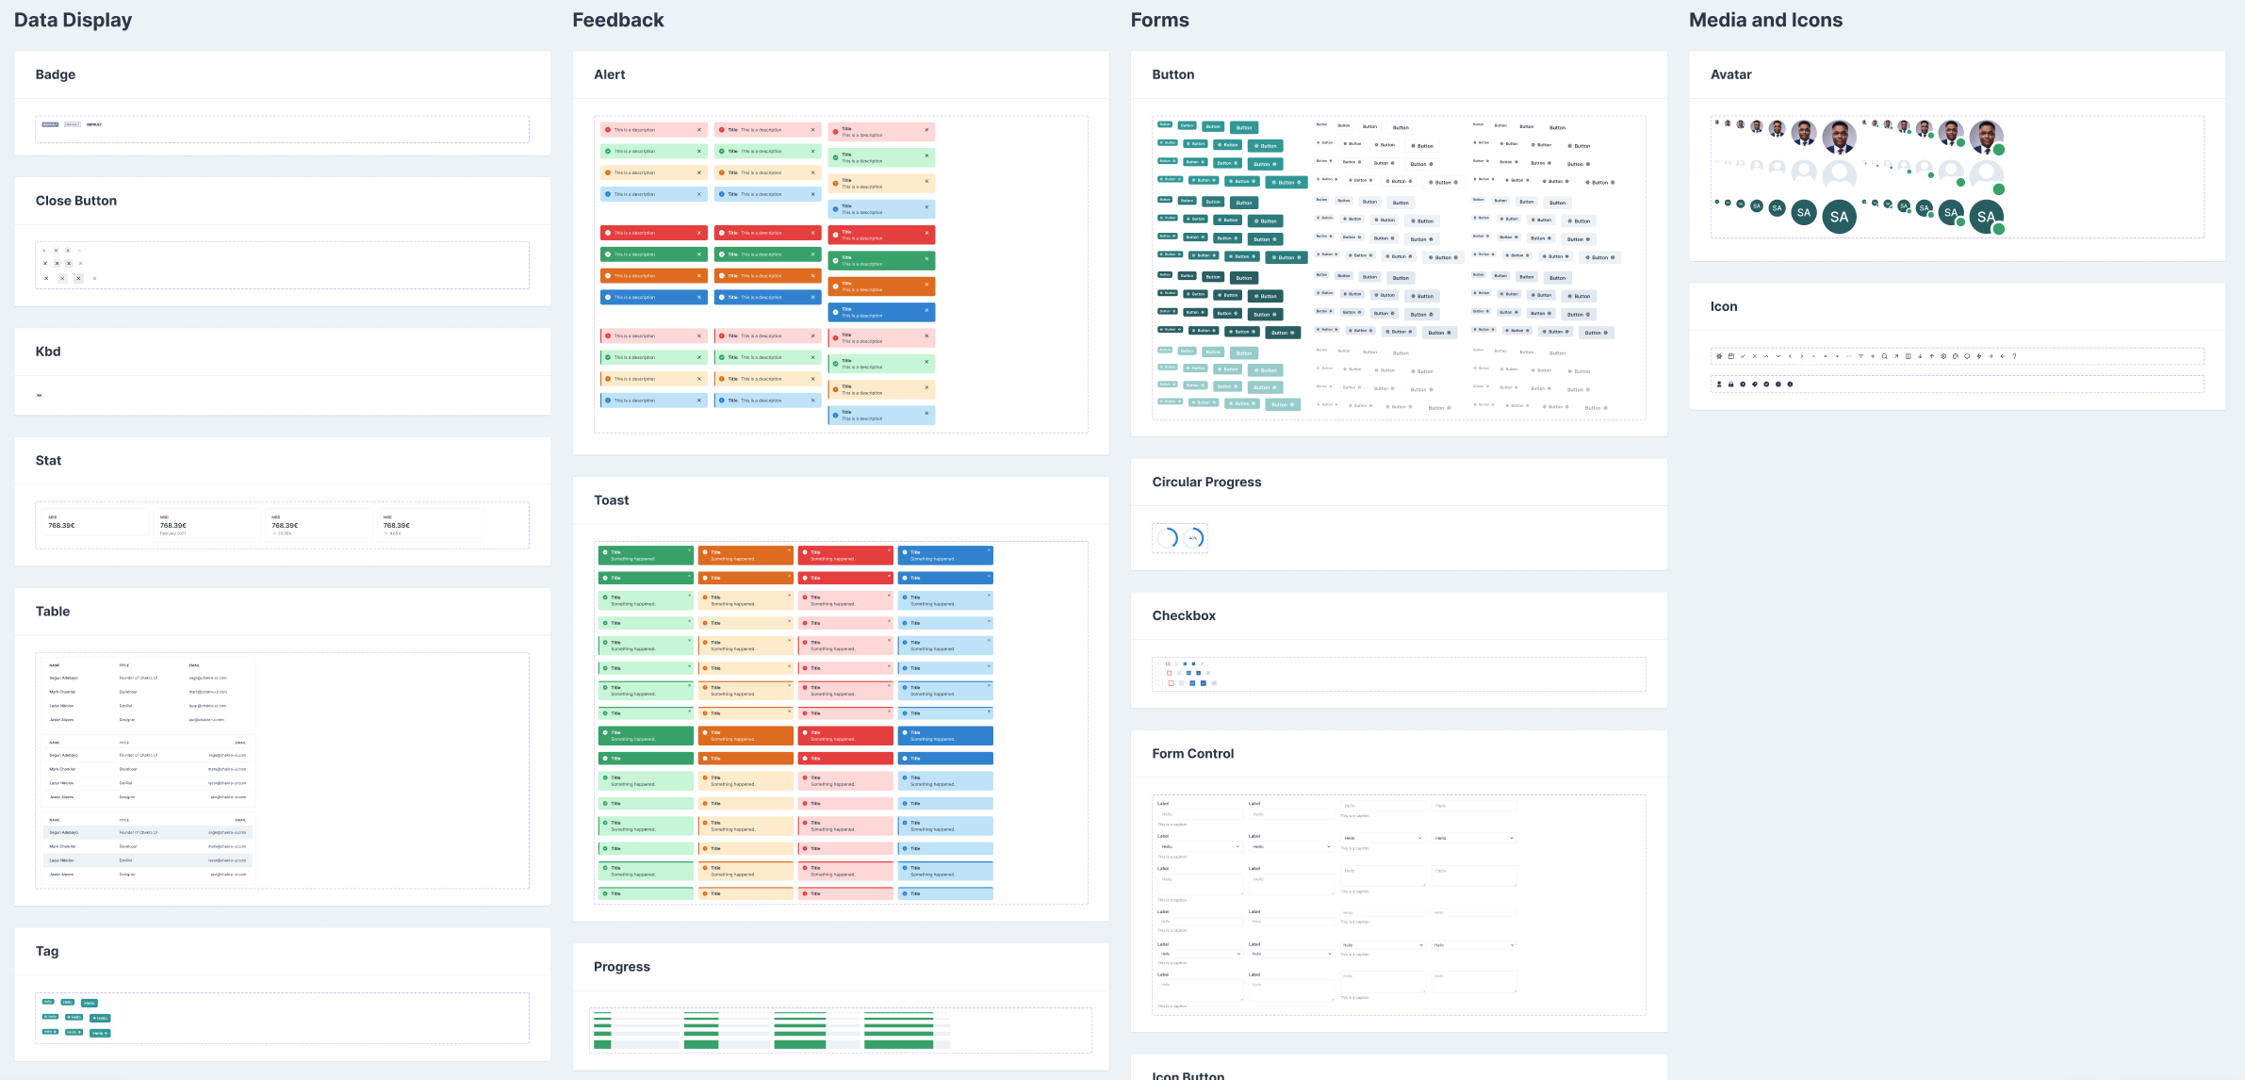Click the lock icon in second icon row
This screenshot has width=2245, height=1080.
[x=1730, y=385]
